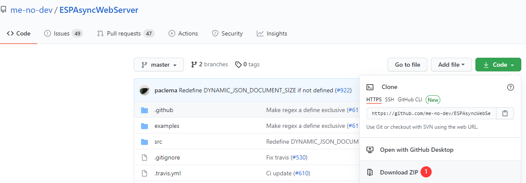
Task: Open the Ci update commit message
Action: point(279,173)
